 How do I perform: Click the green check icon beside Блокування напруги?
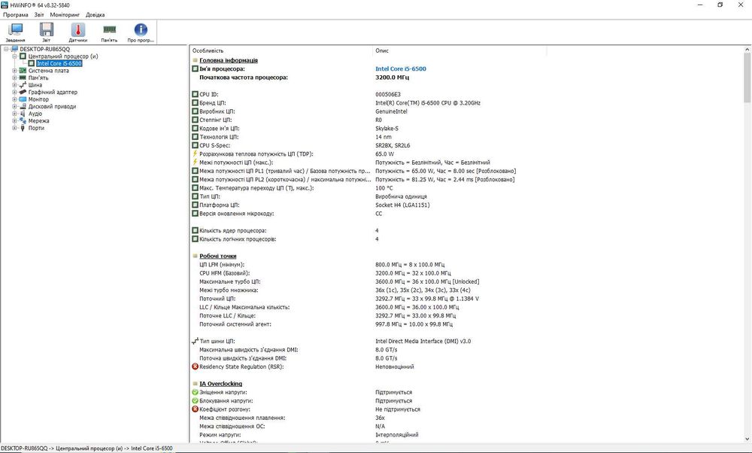tap(196, 400)
